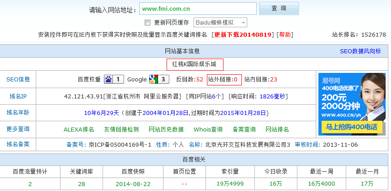
Task: Open SEO数据风向标 link
Action: pyautogui.click(x=360, y=51)
